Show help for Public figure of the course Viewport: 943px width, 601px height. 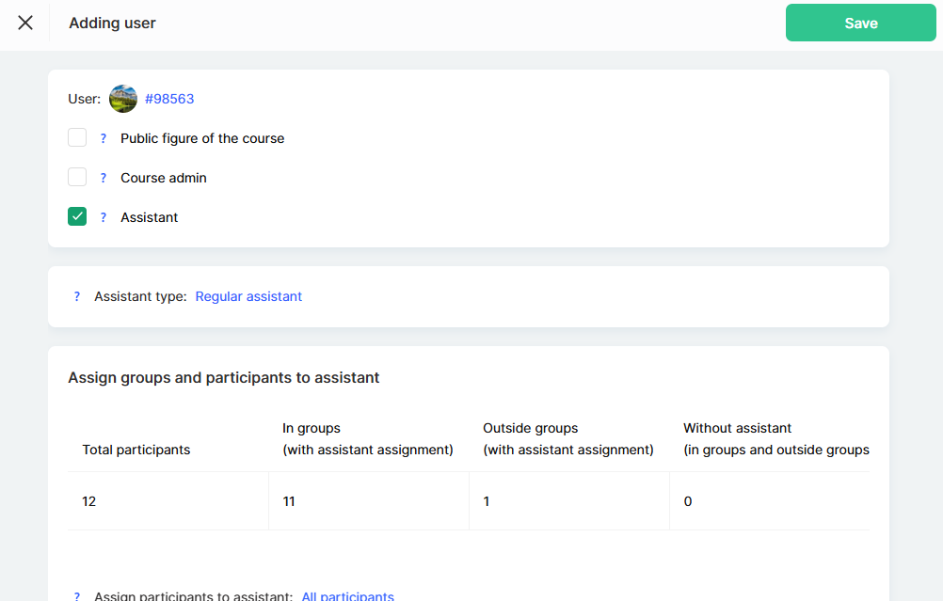pos(104,138)
